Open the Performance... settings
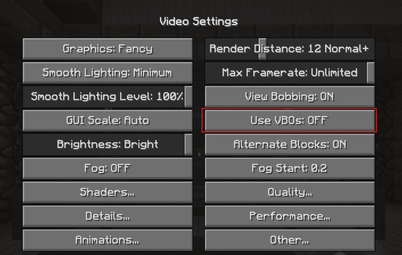 coord(289,216)
